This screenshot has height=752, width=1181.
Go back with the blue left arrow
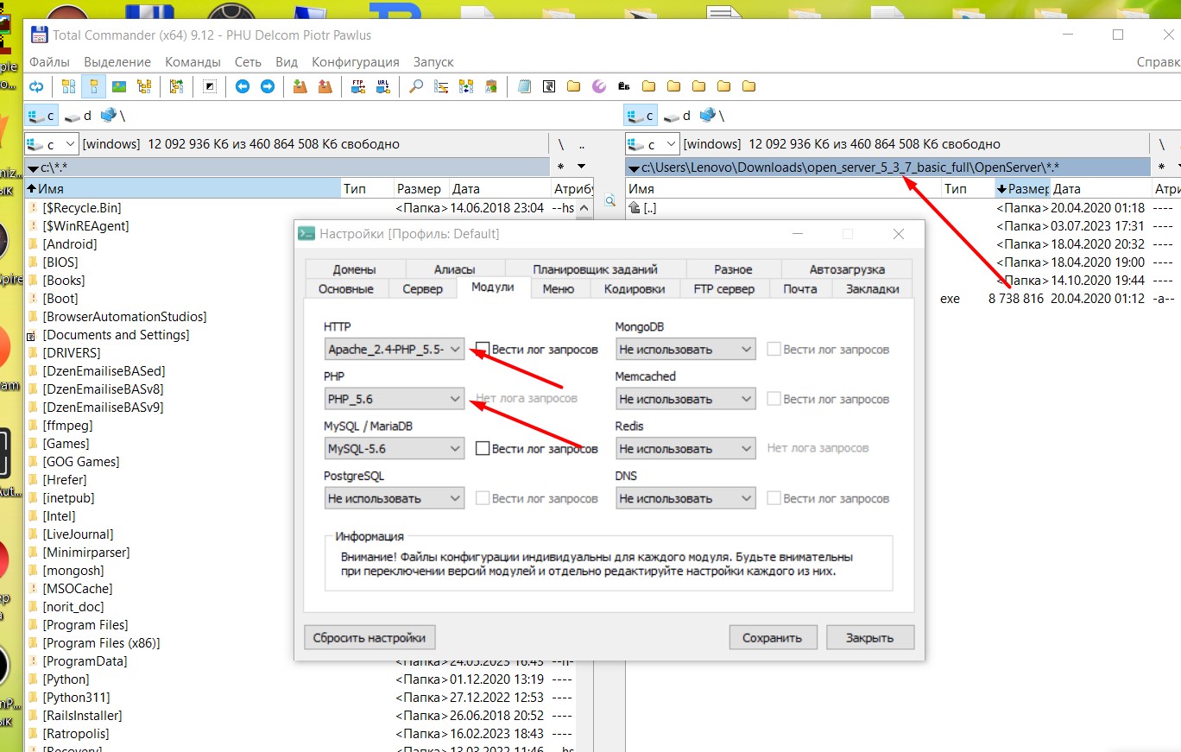coord(243,86)
